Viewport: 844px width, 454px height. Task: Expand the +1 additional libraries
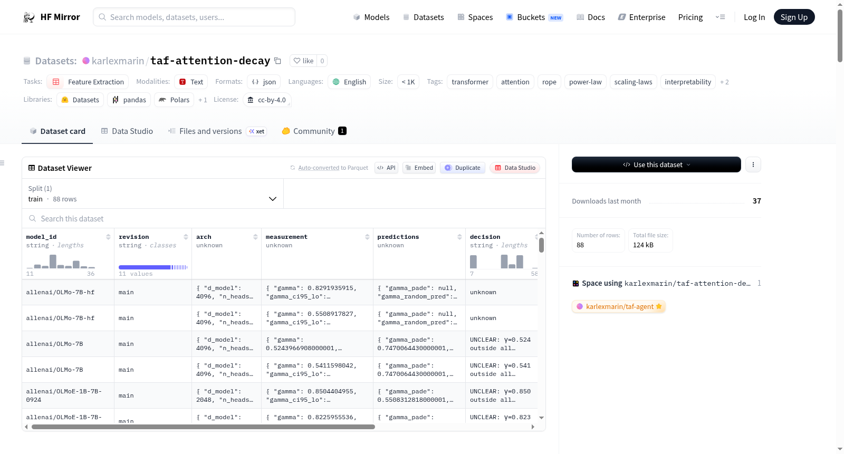203,100
